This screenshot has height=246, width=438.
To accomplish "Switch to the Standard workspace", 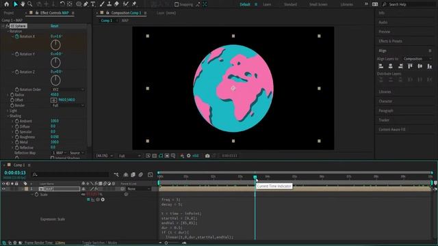I will (x=290, y=5).
